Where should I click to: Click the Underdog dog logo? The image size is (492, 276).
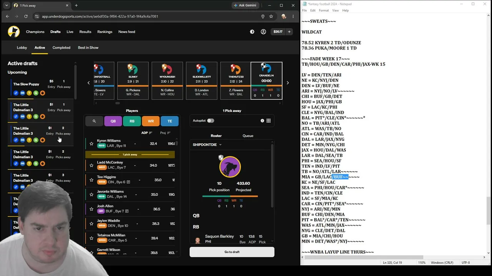coord(14,32)
